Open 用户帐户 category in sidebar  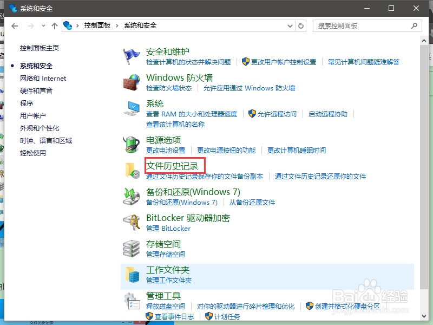(x=33, y=115)
